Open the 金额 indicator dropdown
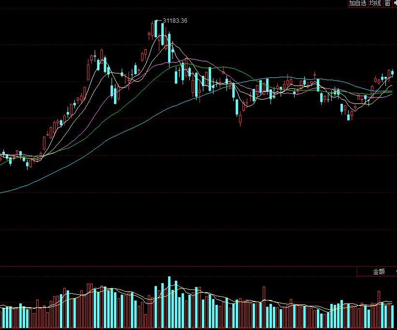 (x=378, y=272)
